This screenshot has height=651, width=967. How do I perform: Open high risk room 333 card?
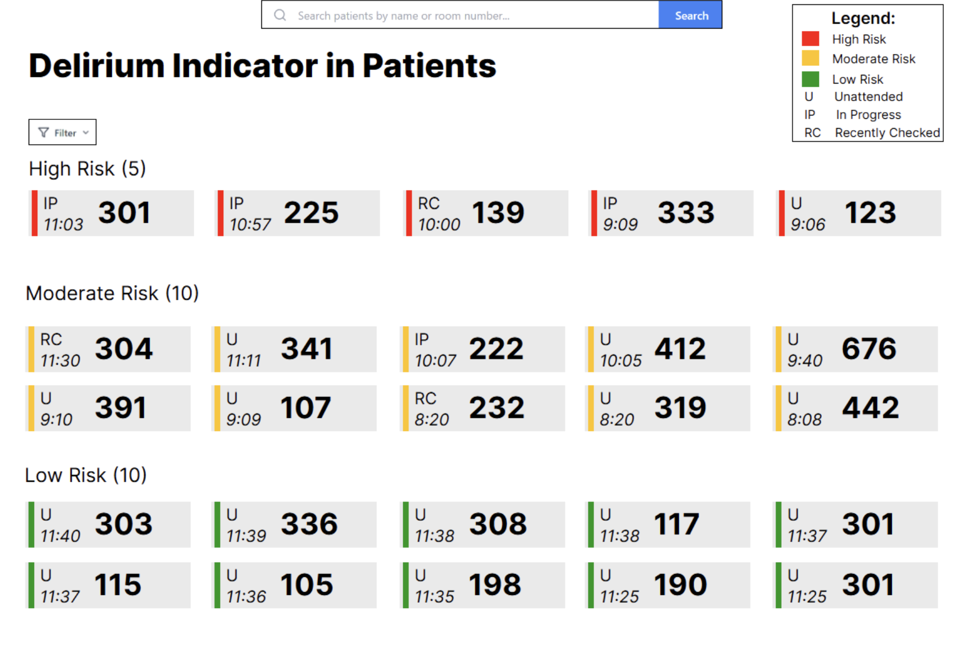pos(671,213)
